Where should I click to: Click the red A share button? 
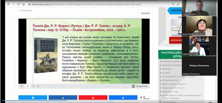[x=93, y=98]
